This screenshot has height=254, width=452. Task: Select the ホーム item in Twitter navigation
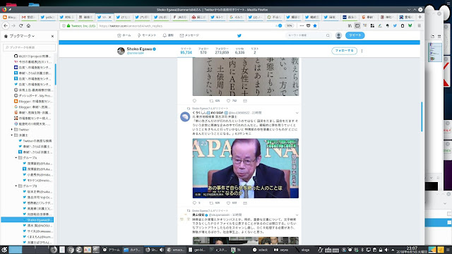tap(124, 35)
